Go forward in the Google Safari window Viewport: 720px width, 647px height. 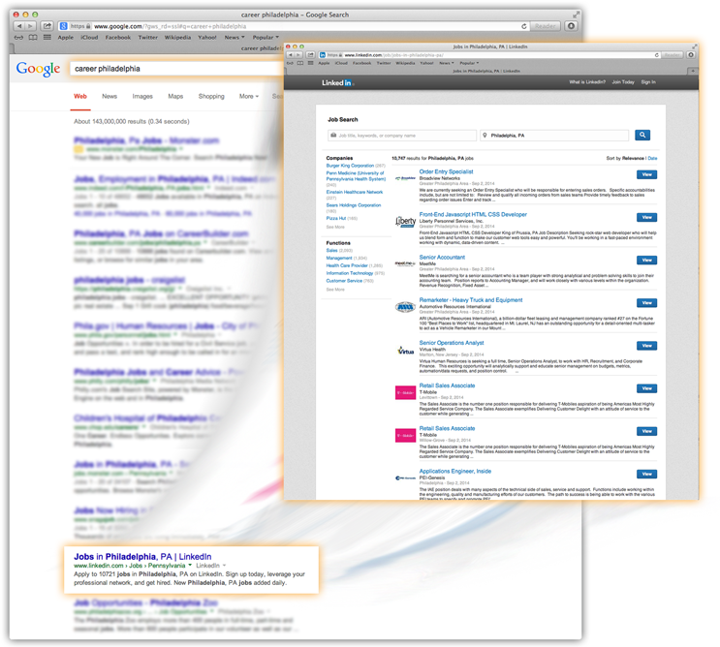30,26
